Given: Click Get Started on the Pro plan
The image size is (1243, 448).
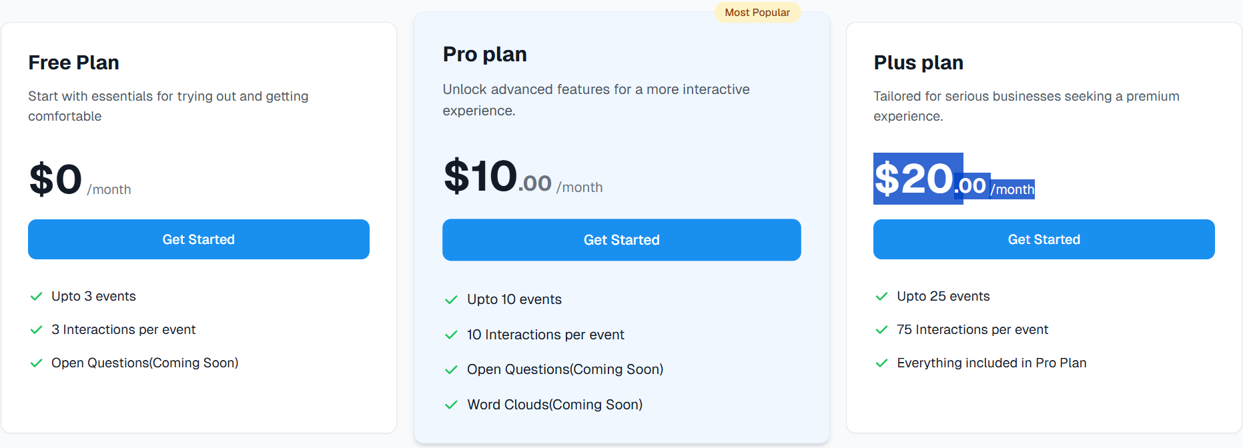Looking at the screenshot, I should 622,240.
